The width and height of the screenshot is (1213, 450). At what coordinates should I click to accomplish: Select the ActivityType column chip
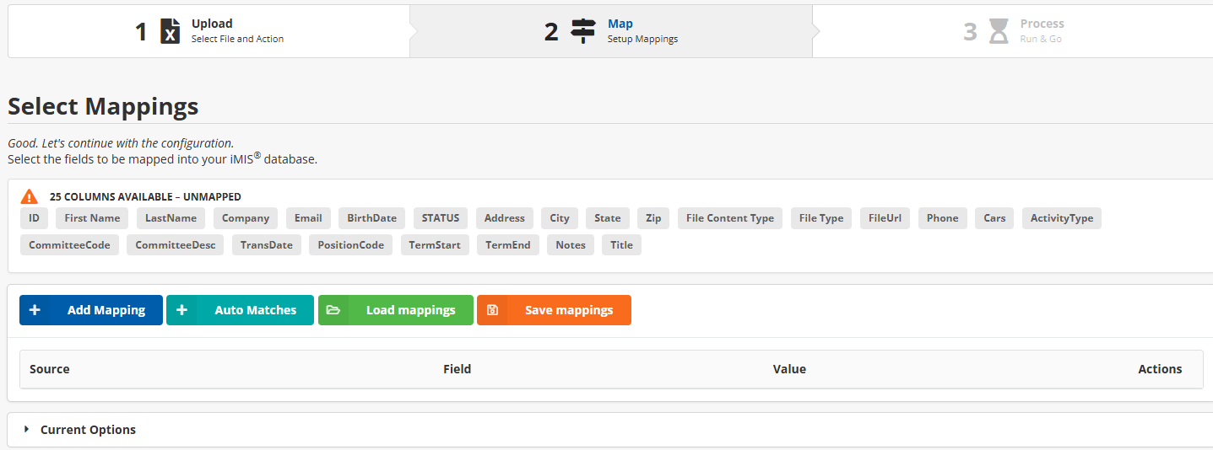(x=1061, y=218)
